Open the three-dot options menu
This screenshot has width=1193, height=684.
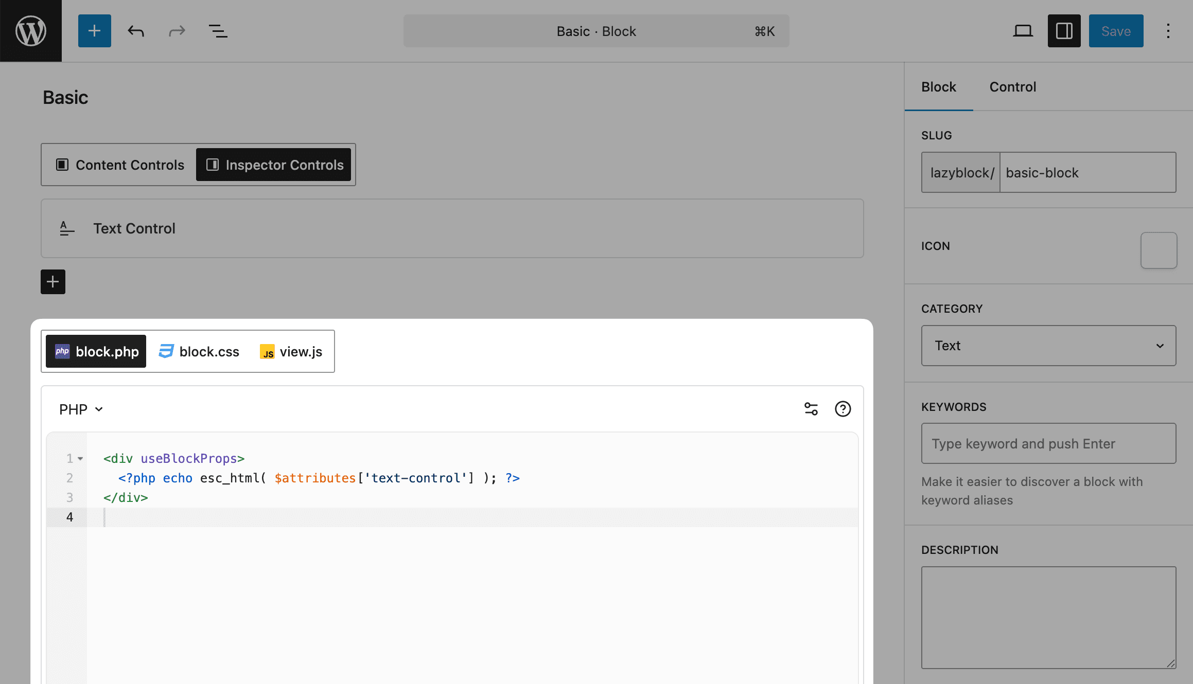tap(1167, 30)
